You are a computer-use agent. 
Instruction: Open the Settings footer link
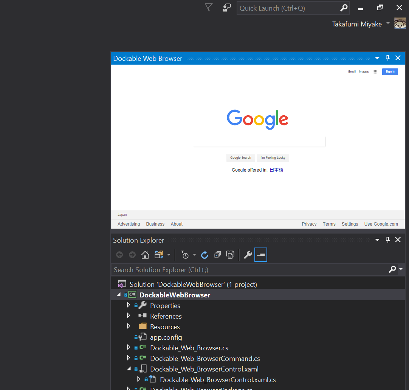[350, 224]
